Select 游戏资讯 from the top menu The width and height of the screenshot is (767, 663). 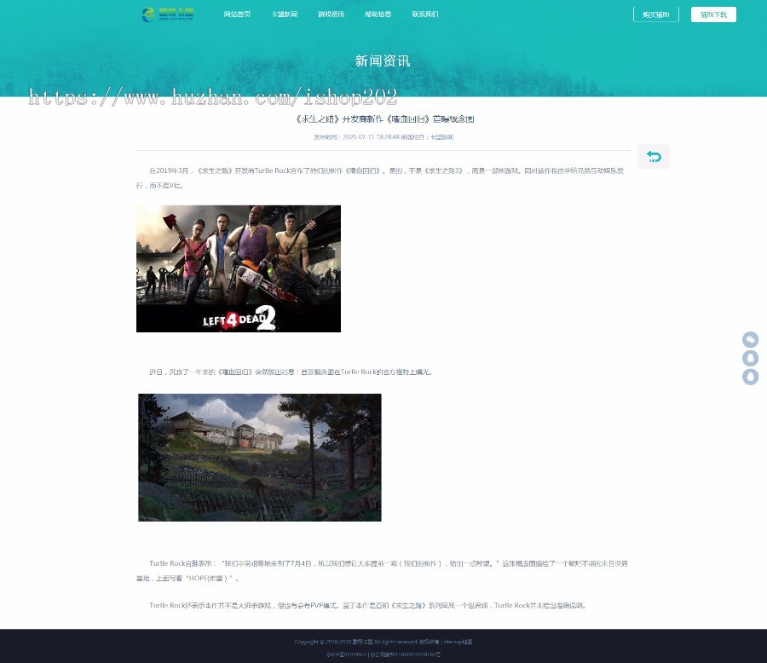click(x=332, y=14)
